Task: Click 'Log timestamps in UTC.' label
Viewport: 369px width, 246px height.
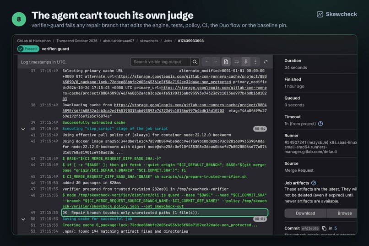Action: pyautogui.click(x=43, y=62)
